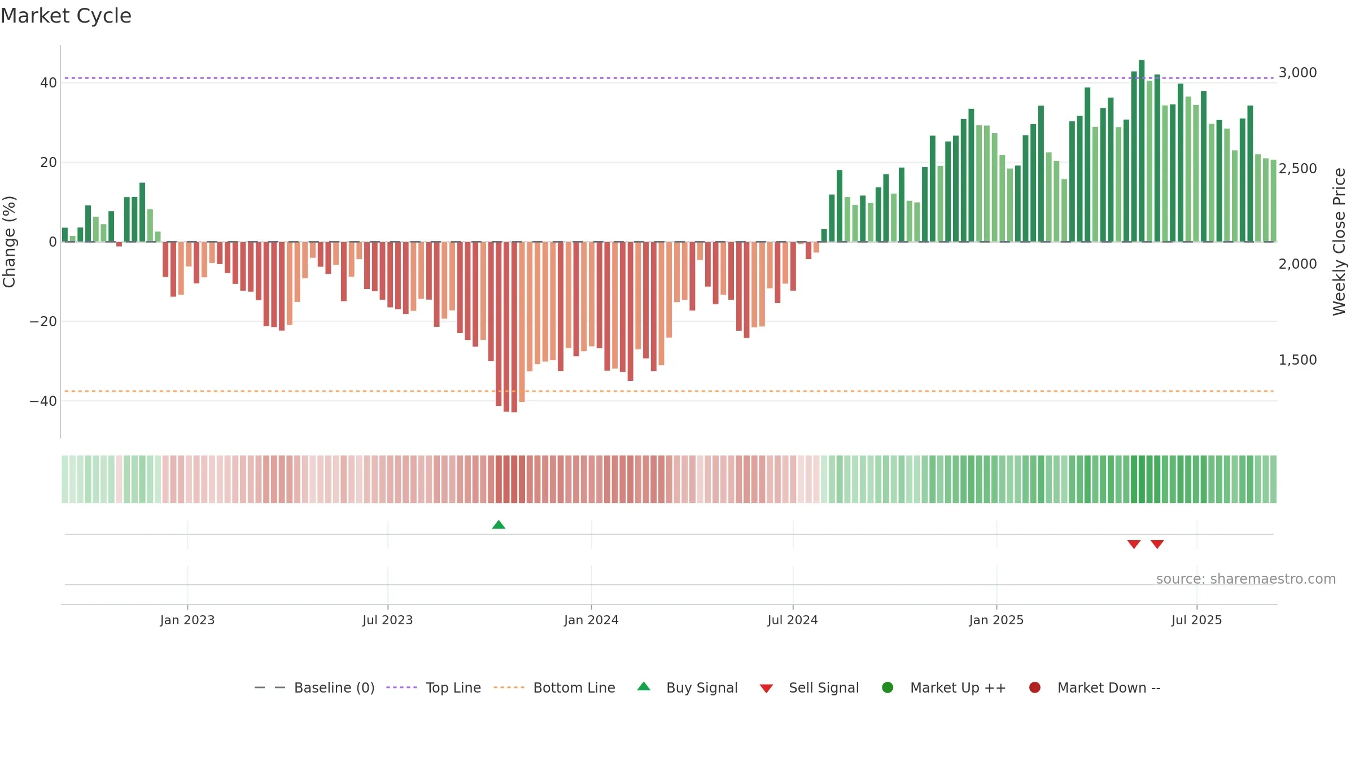Click the Jan 2025 axis label
Viewport: 1355px width, 762px height.
(x=996, y=620)
